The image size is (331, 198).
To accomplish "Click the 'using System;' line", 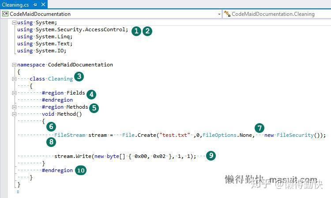I will coord(37,22).
